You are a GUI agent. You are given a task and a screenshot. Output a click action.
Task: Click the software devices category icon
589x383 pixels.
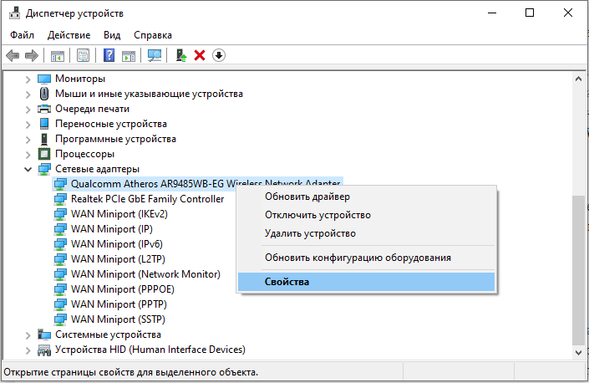coord(44,139)
